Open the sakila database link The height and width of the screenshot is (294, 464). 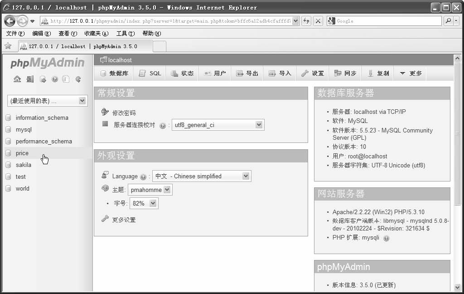[x=24, y=165]
